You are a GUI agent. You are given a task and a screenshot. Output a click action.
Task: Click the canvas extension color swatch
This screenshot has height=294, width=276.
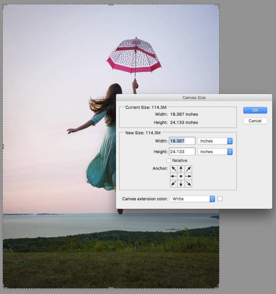220,199
